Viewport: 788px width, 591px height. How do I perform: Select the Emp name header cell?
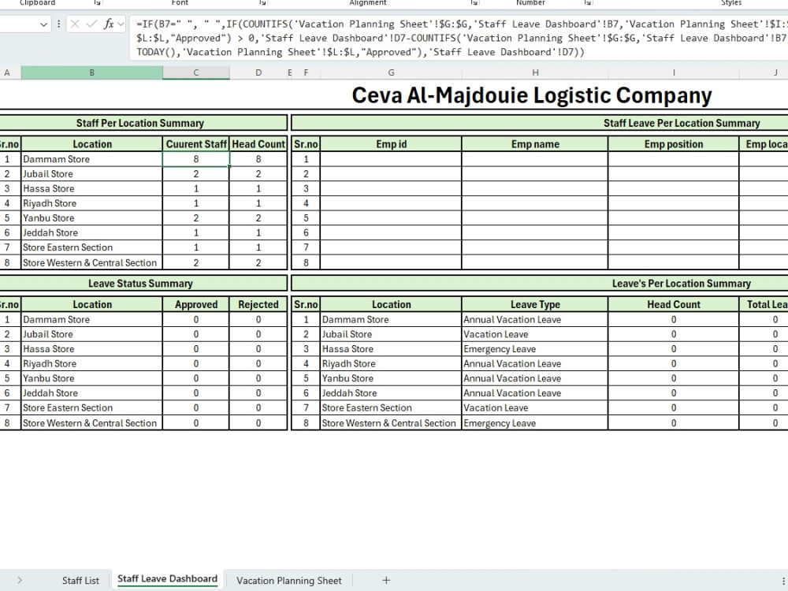click(x=535, y=144)
